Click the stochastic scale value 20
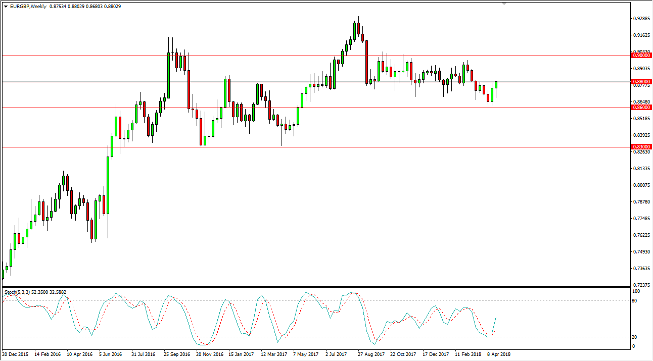Viewport: 653px width, 361px height. (635, 337)
